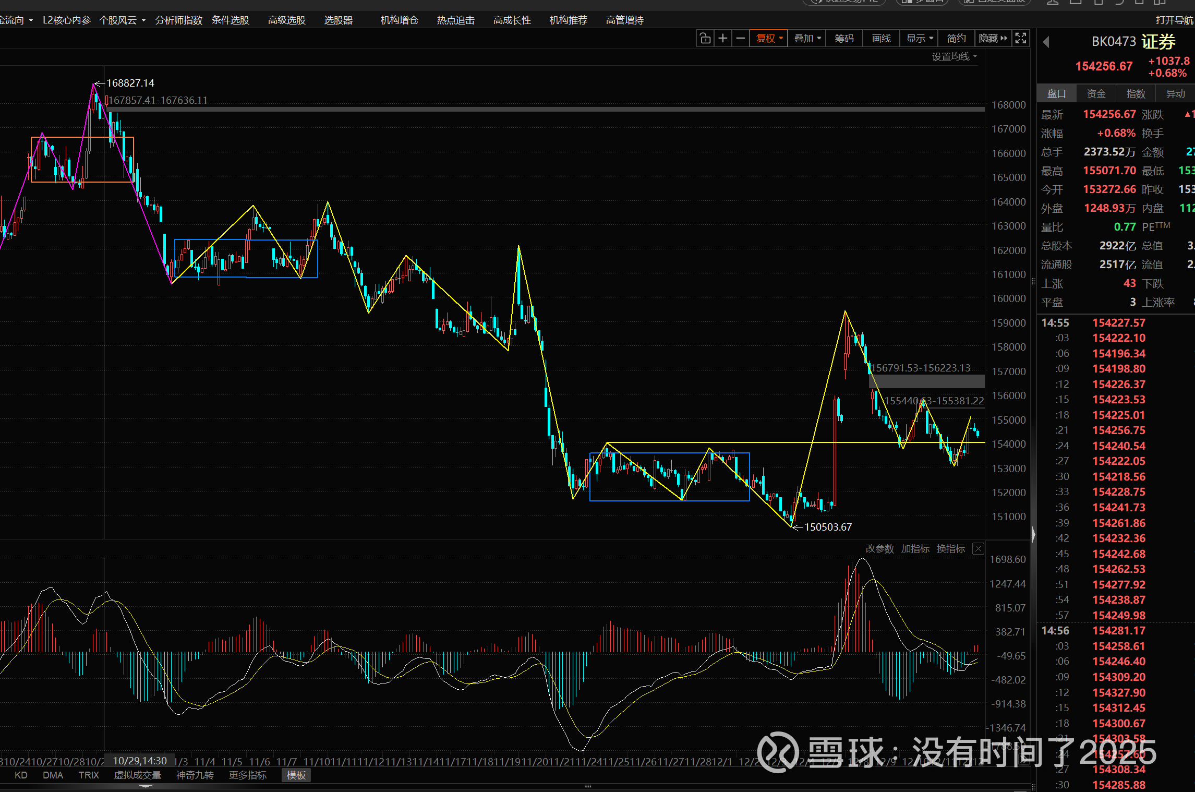Select the TRIX indicator
This screenshot has height=792, width=1195.
[89, 775]
